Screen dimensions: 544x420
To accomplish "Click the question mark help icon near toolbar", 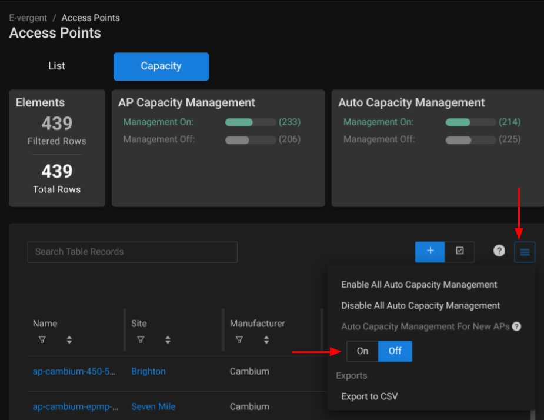I will click(499, 251).
